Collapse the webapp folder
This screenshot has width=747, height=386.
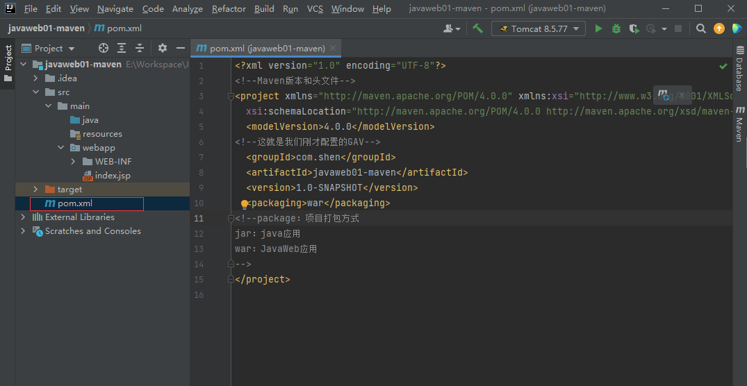[x=60, y=148]
